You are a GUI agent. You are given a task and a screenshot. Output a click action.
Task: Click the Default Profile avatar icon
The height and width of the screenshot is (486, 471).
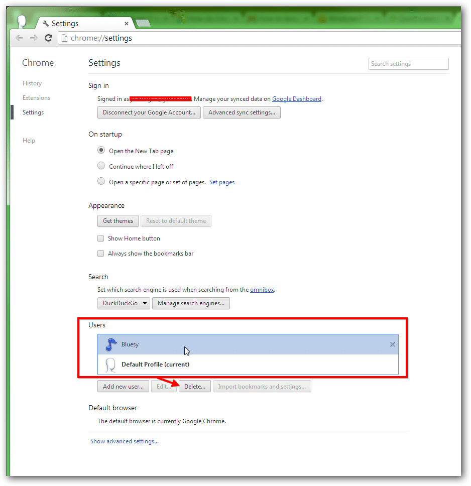(x=111, y=365)
